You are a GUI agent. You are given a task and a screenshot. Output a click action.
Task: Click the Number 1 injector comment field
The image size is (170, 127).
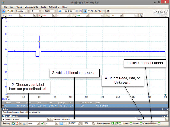pos(95,119)
